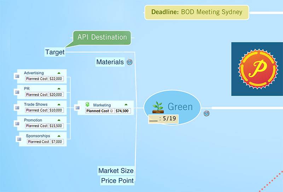Screen dimensions: 283x192
Task: Click the spreadsheet icon beside Advertising
Action: pos(17,76)
